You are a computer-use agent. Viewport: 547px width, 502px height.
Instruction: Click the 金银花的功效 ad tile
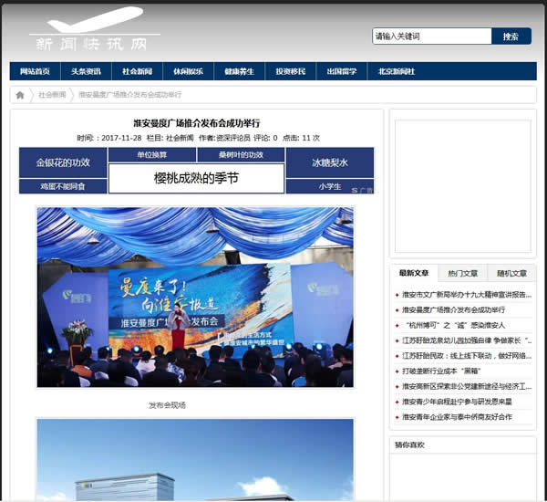pyautogui.click(x=63, y=162)
